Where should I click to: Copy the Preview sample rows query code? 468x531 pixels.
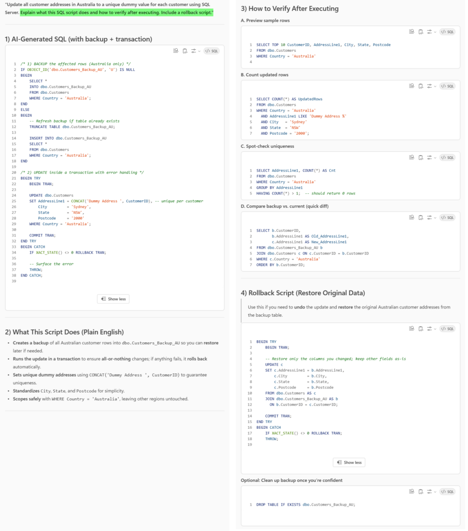point(421,32)
